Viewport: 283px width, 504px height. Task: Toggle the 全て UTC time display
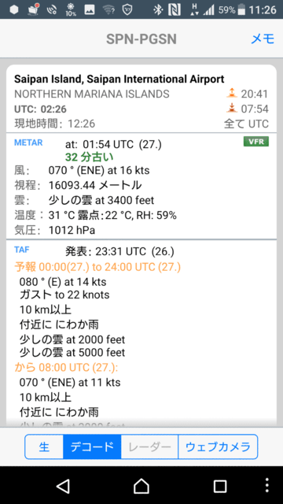pyautogui.click(x=246, y=124)
